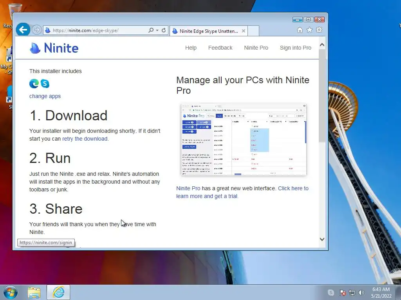The width and height of the screenshot is (401, 300).
Task: Click 'This installer includes' text
Action: (x=56, y=71)
